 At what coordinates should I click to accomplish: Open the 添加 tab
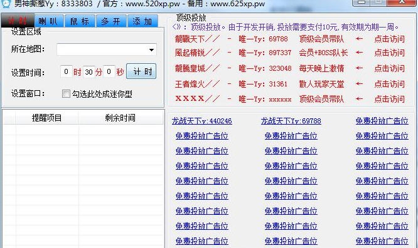142,21
